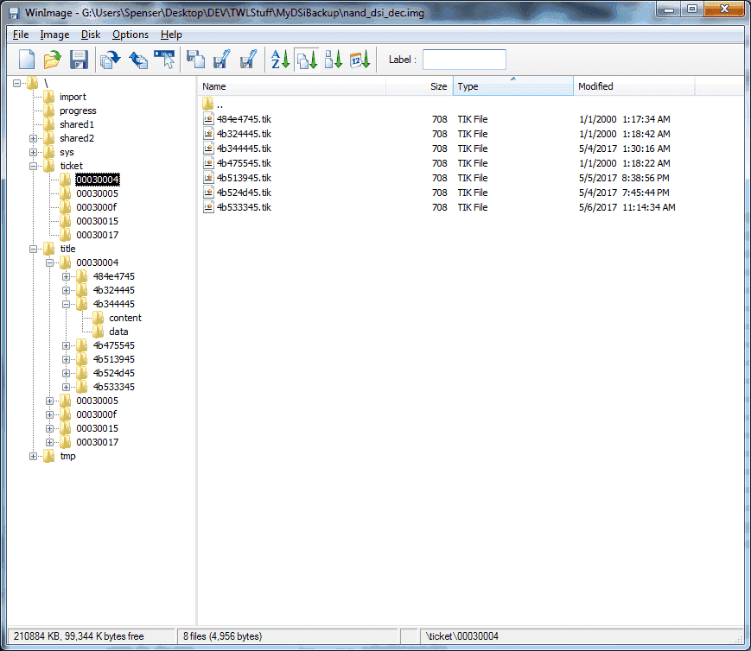The image size is (751, 651).
Task: Sort by the Modified column header
Action: [x=634, y=86]
